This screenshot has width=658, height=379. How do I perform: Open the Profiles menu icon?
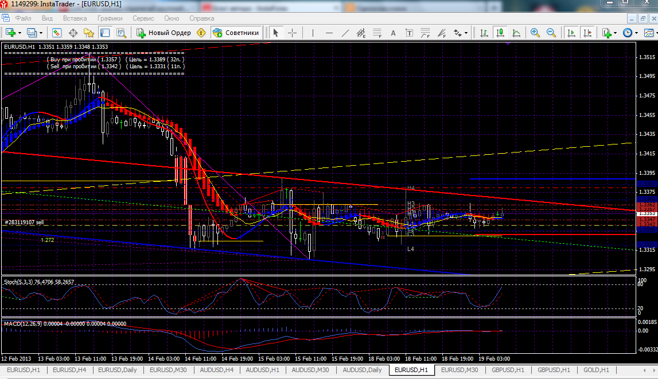(32, 33)
